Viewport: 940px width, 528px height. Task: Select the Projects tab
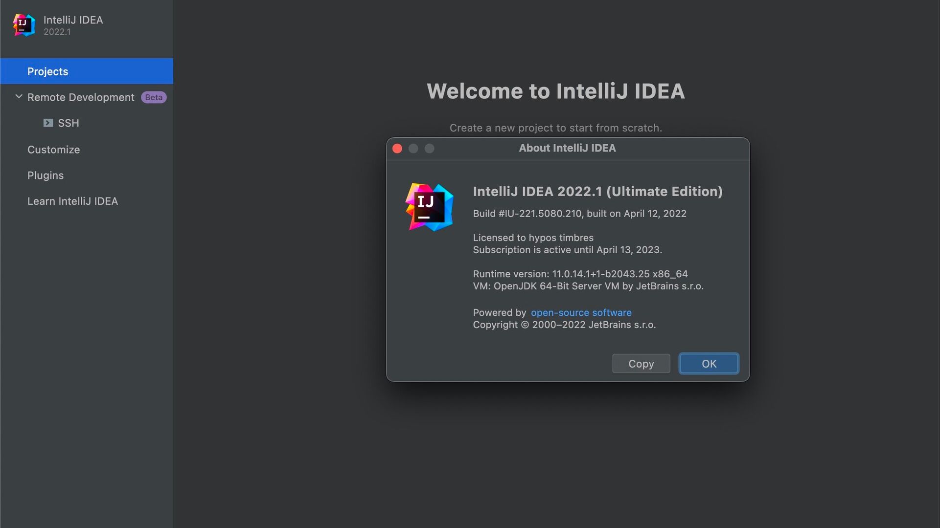[x=87, y=71]
